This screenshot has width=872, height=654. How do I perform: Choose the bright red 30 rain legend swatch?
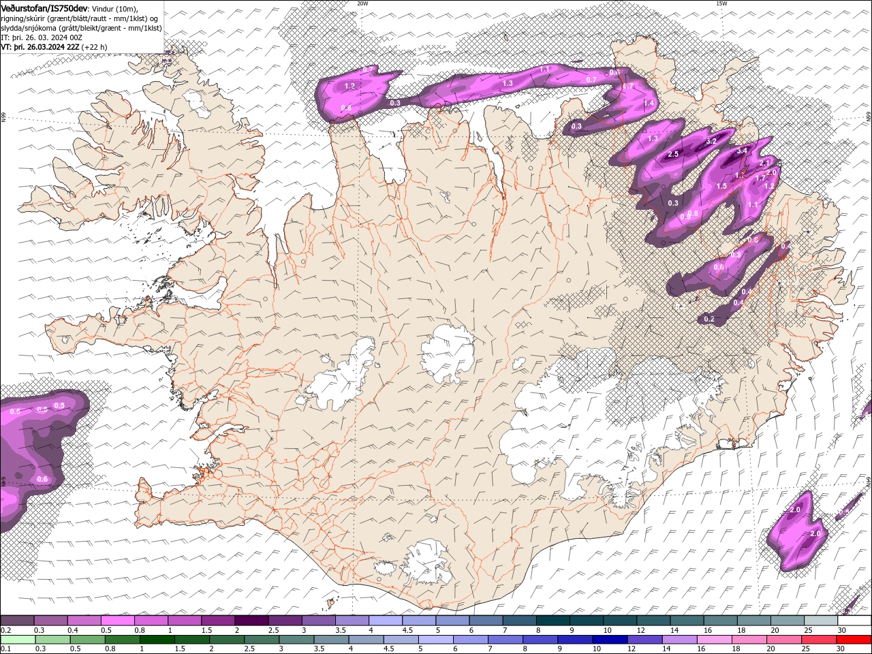click(854, 640)
